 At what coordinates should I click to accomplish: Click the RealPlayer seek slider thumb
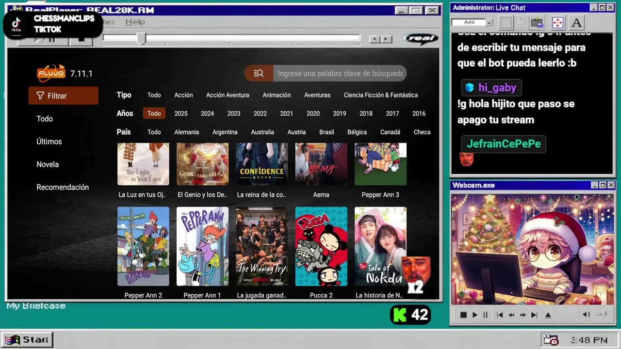click(141, 38)
